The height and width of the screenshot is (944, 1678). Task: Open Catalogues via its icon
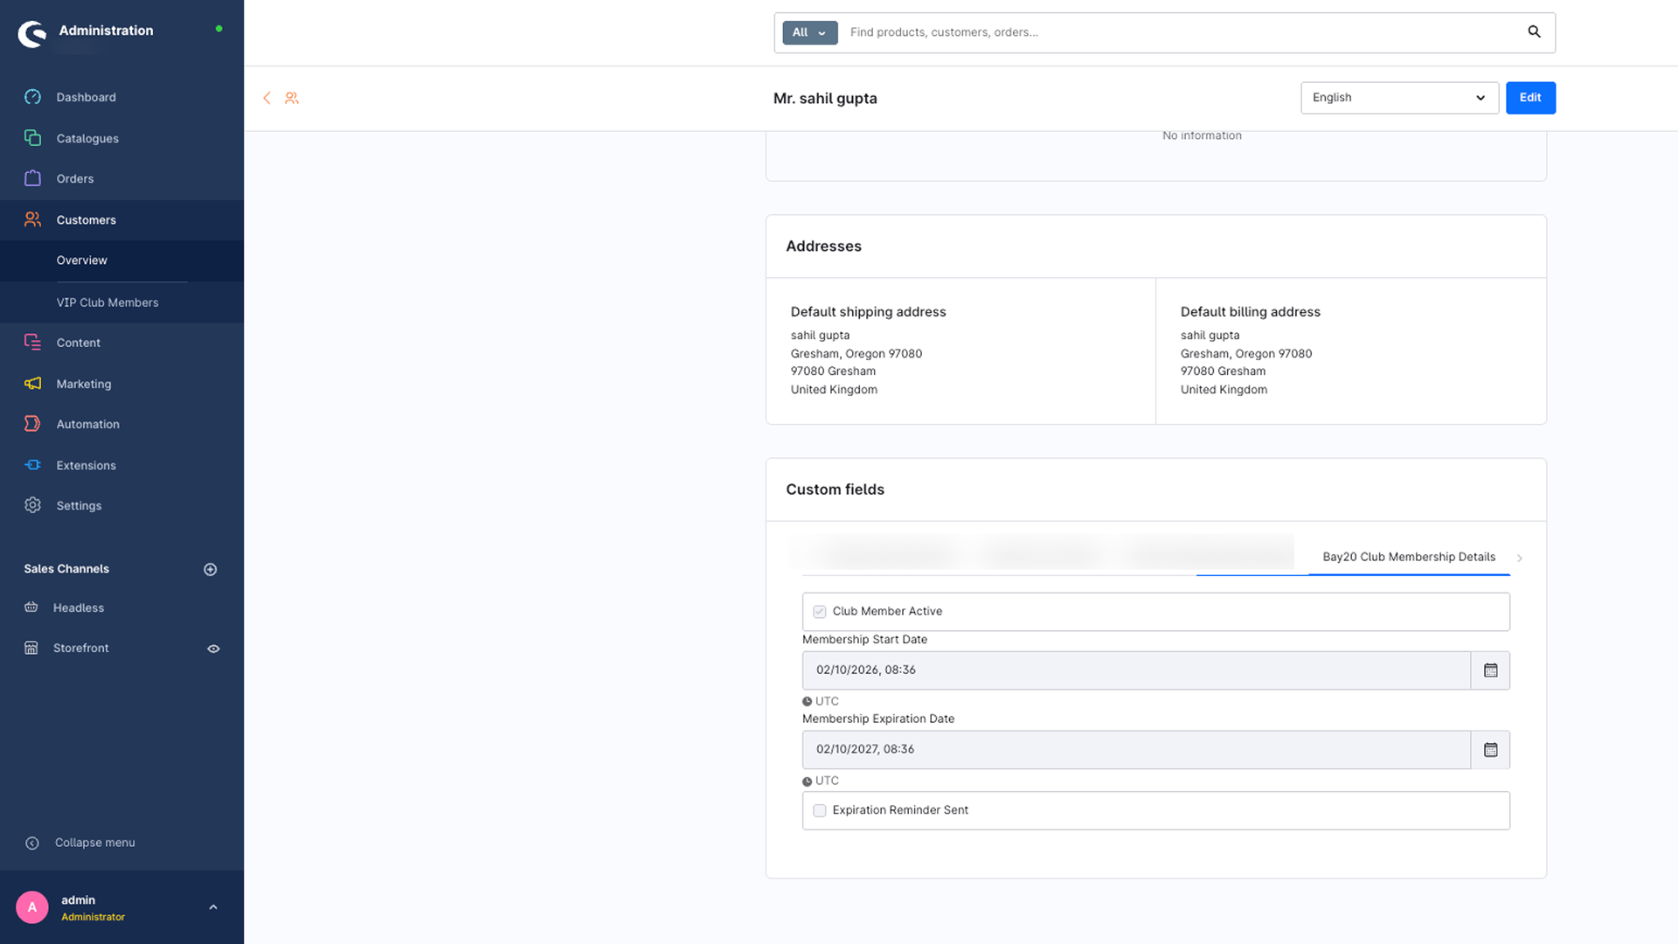click(x=32, y=138)
